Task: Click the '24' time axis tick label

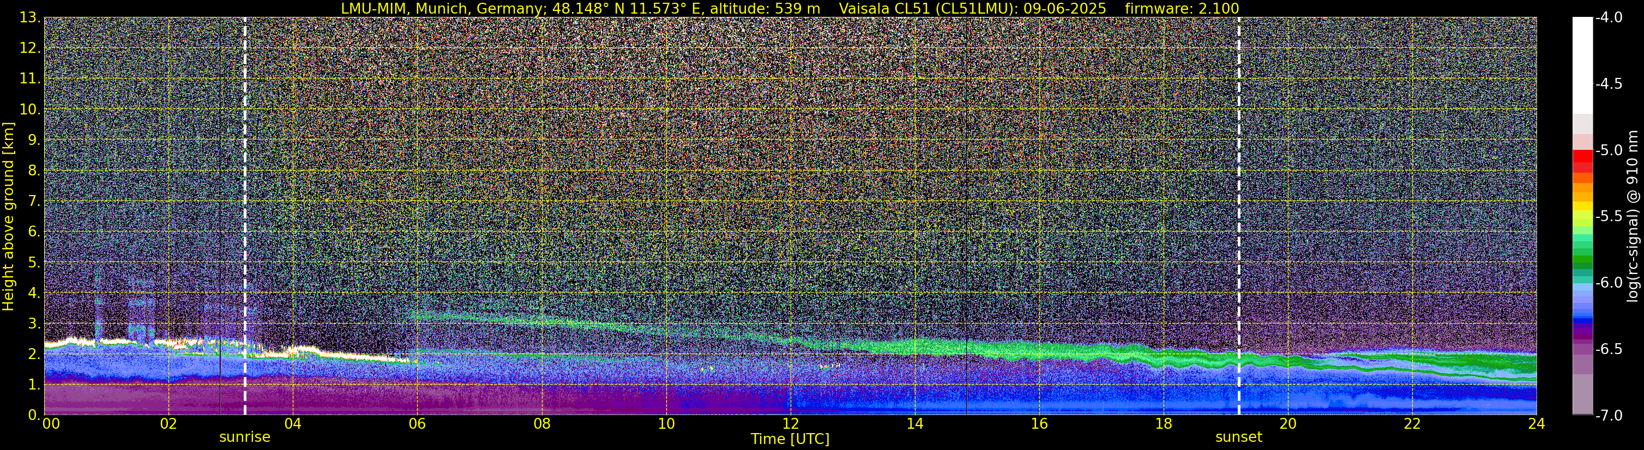Action: click(1537, 424)
